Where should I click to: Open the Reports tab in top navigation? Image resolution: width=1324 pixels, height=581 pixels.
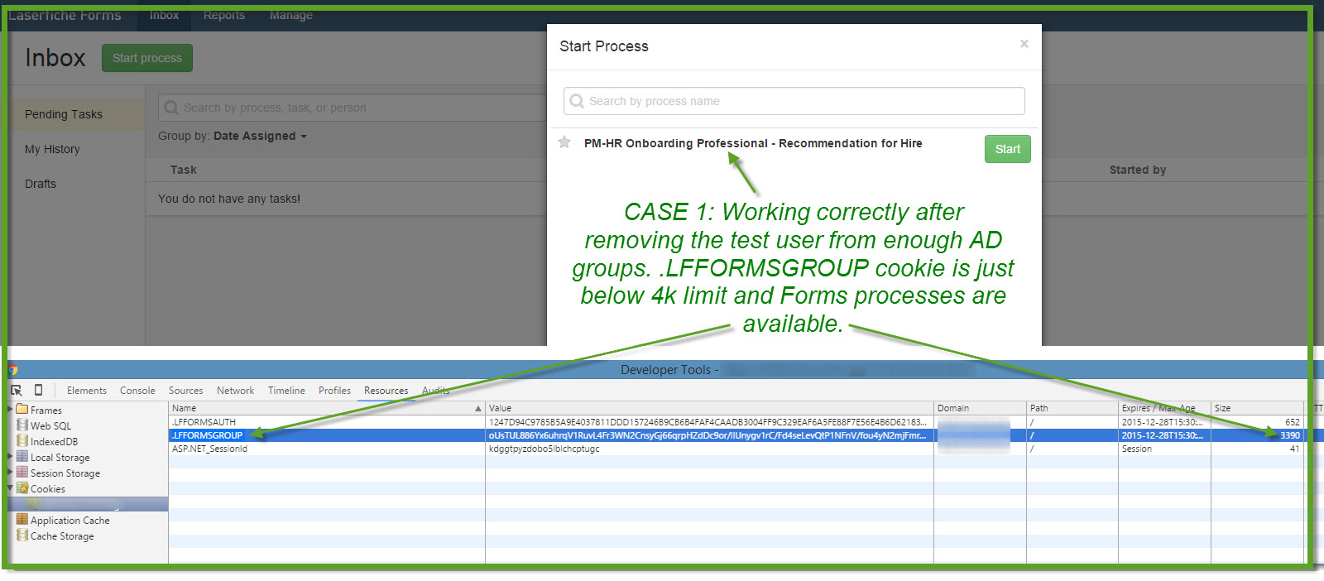click(224, 15)
